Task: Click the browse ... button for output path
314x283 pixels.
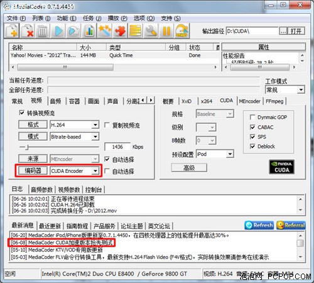Action: coord(283,31)
